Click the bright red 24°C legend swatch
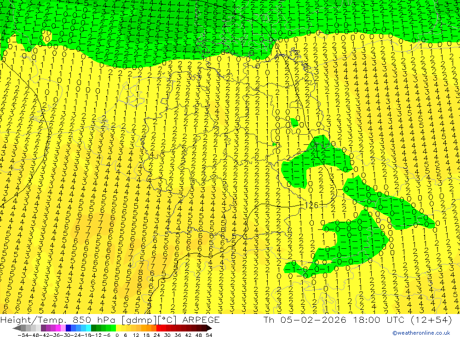Screen dimensions: 460x337 pos(159,328)
